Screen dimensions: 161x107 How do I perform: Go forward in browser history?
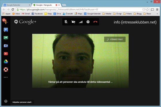pos(8,9)
